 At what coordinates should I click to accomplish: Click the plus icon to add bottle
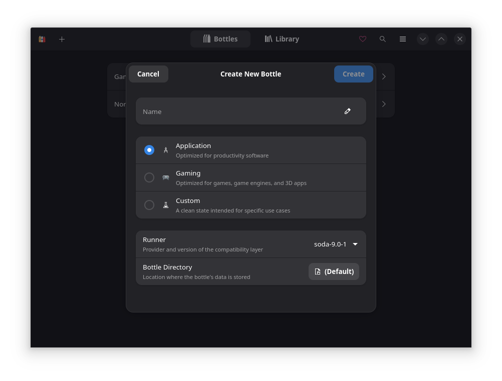62,39
